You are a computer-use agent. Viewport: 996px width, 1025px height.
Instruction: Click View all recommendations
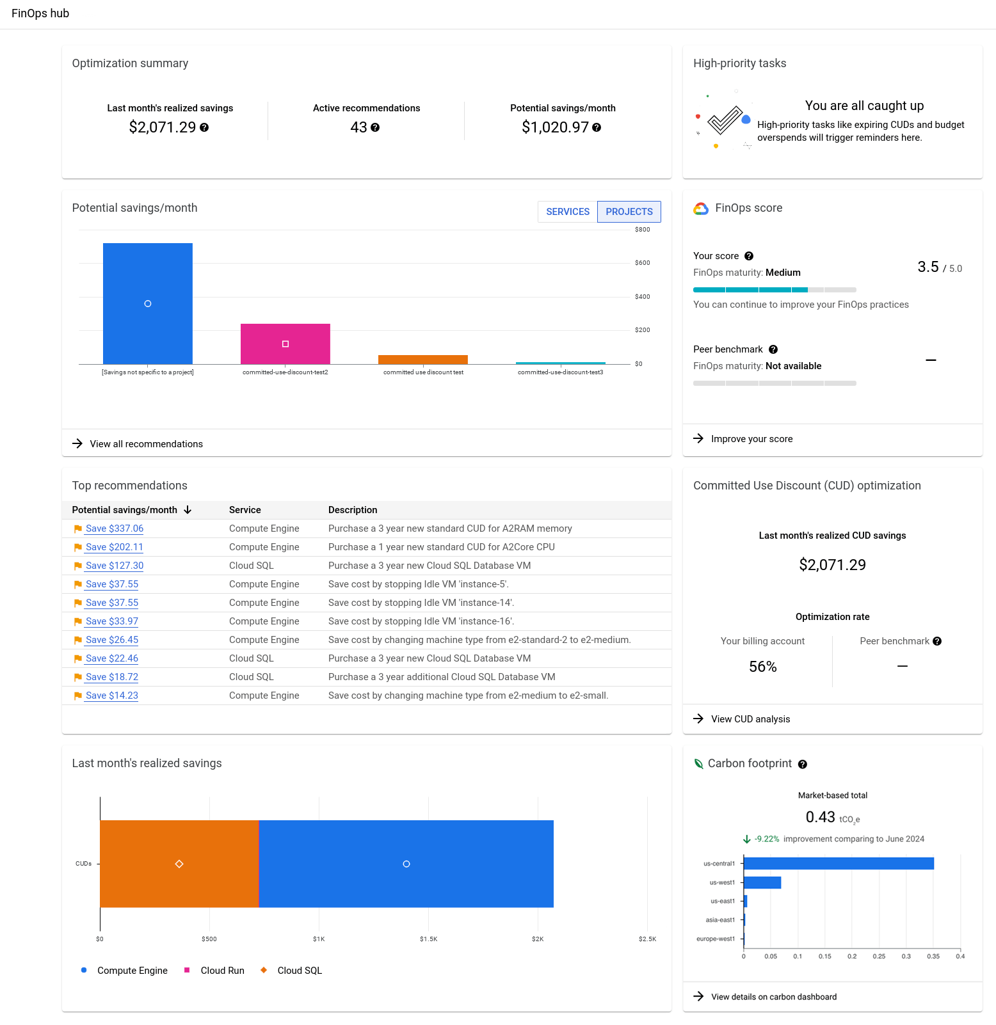coord(147,444)
